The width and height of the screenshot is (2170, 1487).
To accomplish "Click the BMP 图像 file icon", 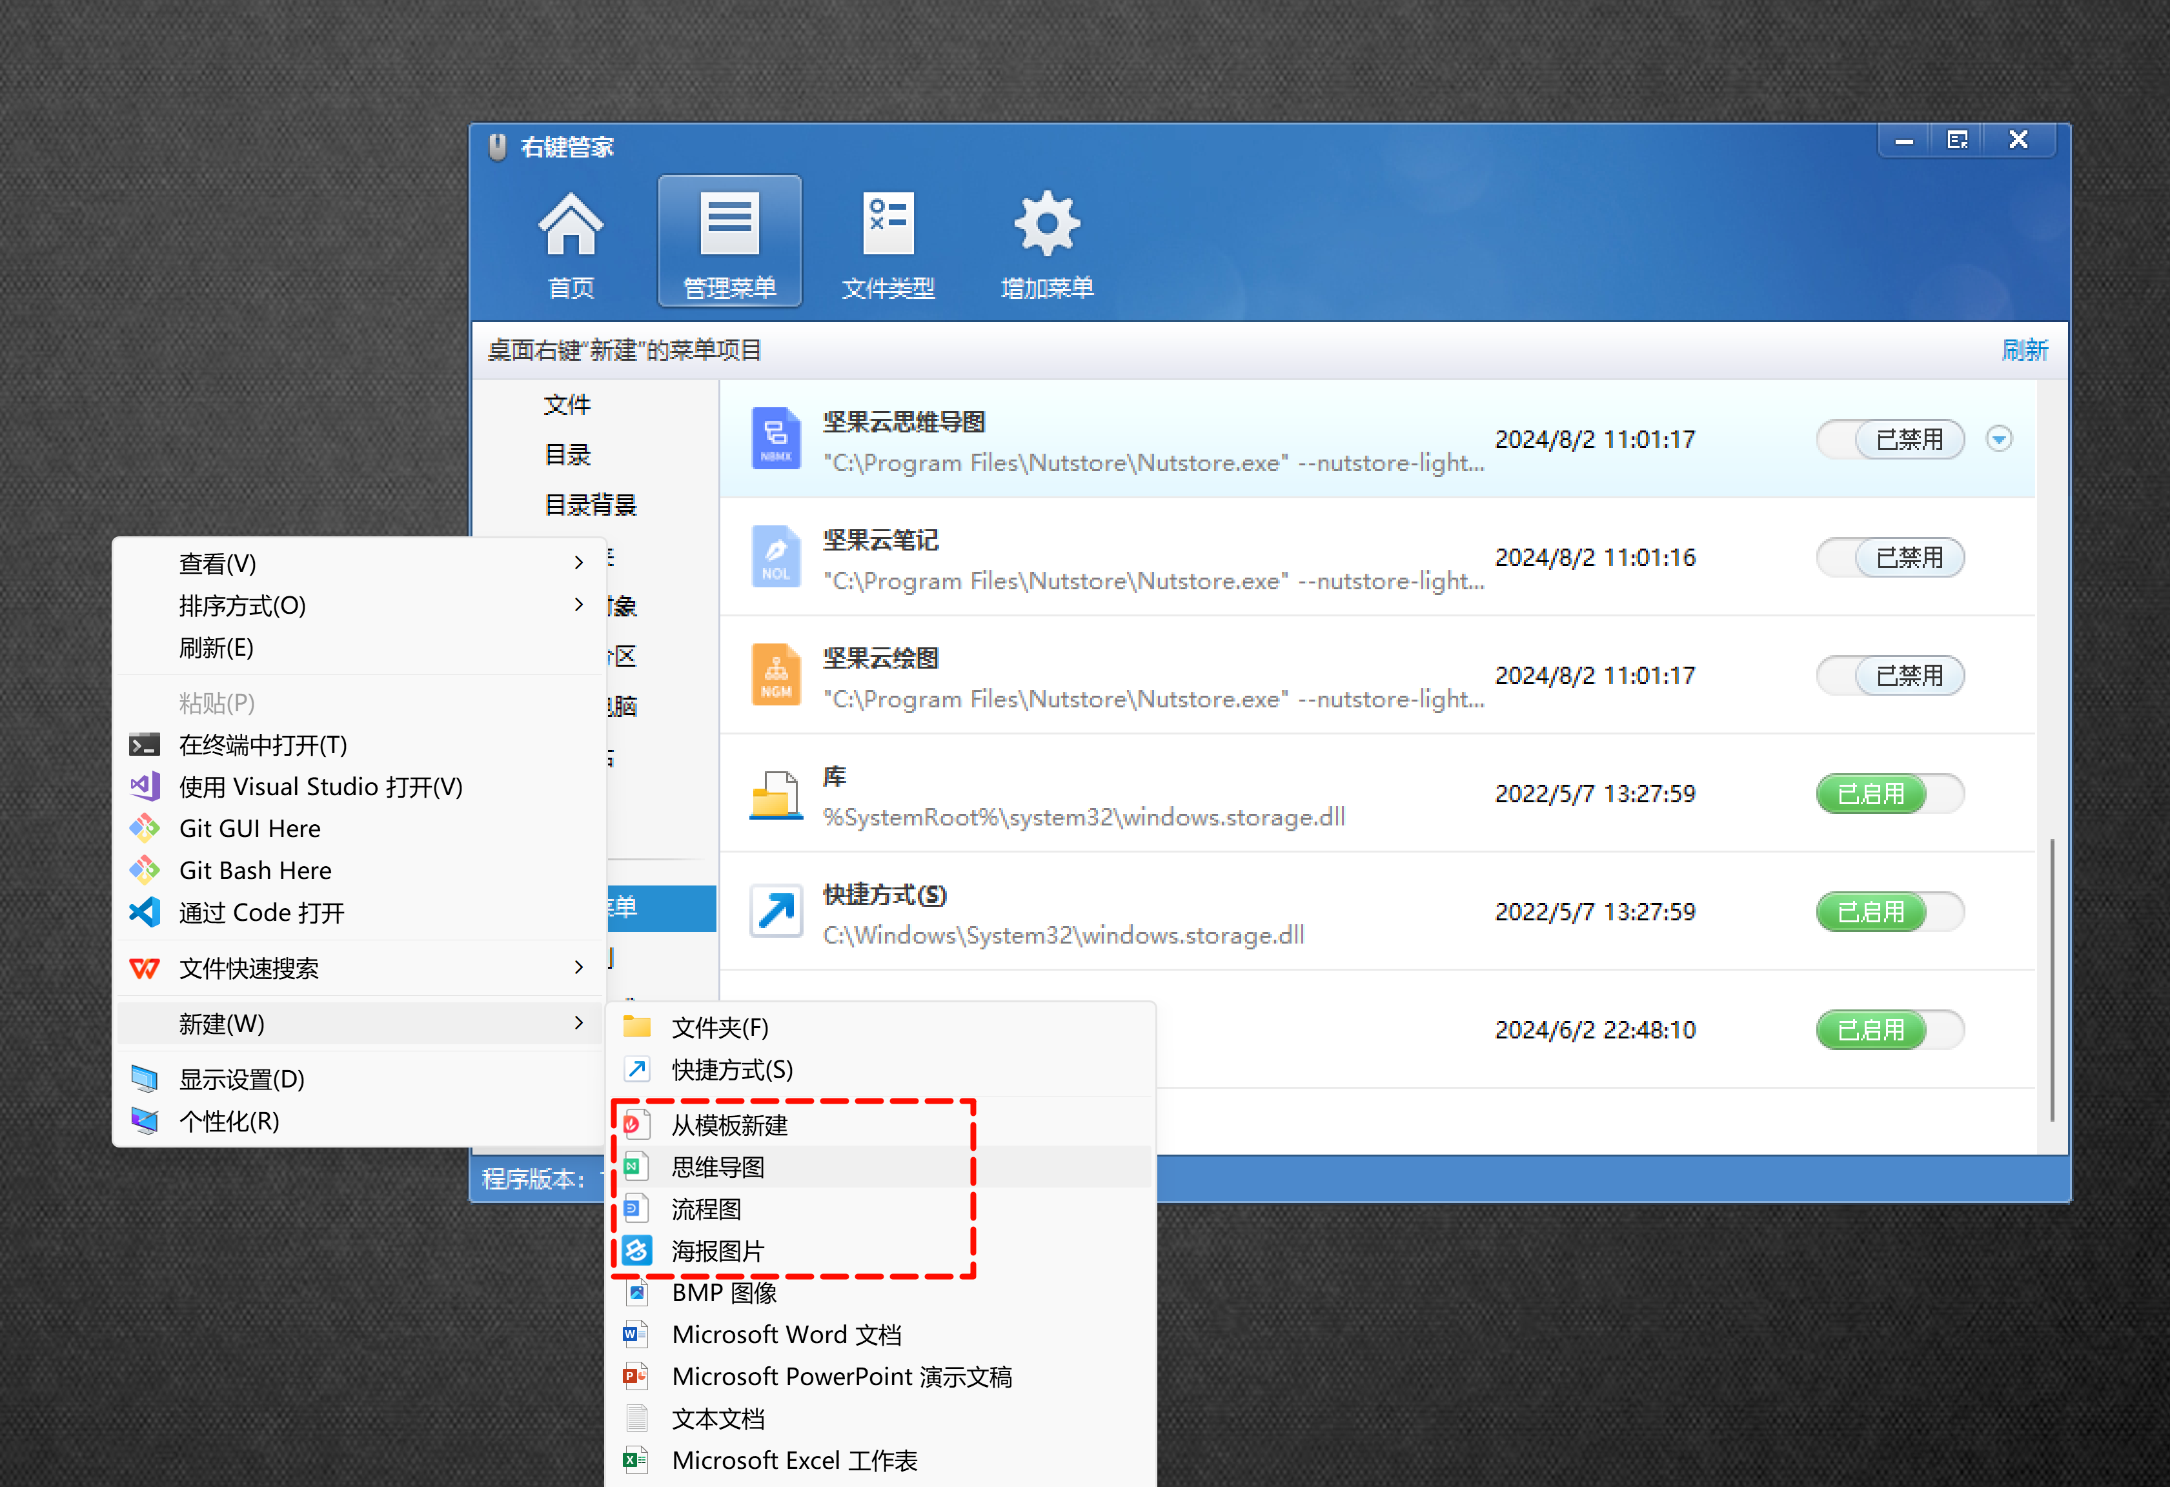I will (x=637, y=1293).
